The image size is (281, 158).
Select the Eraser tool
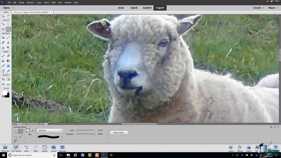[x=8, y=56]
